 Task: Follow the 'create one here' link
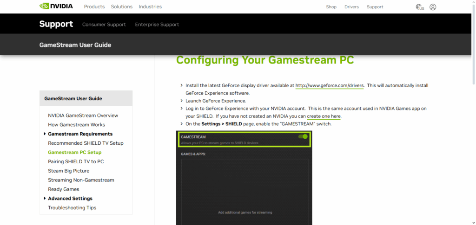click(324, 116)
